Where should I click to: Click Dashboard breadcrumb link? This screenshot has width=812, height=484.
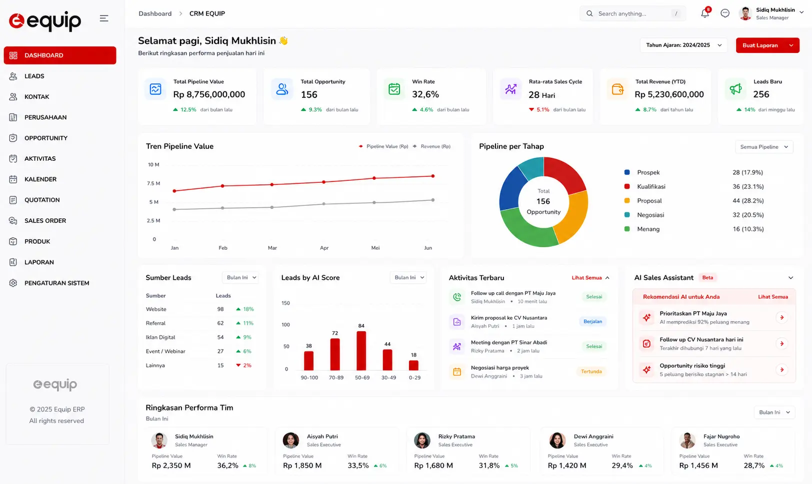[155, 13]
